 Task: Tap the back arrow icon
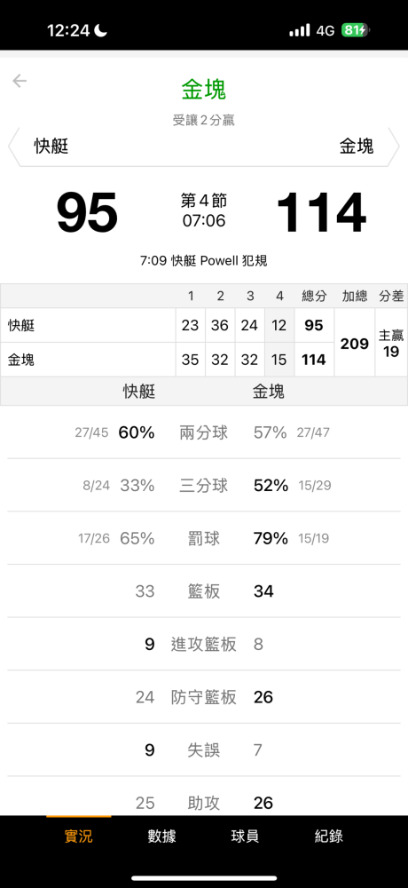20,82
